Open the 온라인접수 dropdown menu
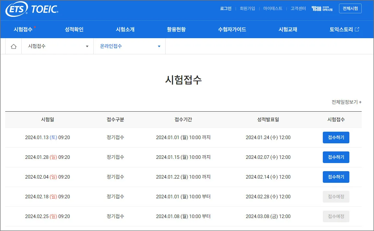The image size is (374, 231). click(159, 46)
